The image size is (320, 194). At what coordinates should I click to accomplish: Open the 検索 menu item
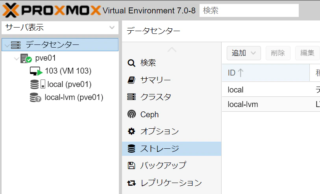[x=172, y=63]
